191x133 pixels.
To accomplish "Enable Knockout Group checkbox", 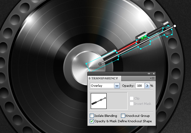I will coord(123,116).
